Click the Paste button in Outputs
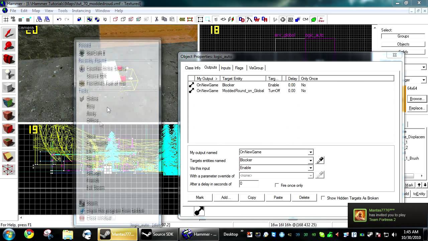 pos(278,197)
